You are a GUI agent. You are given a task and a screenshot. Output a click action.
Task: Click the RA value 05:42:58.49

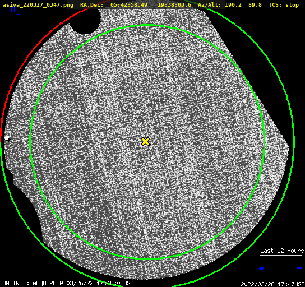click(x=129, y=5)
